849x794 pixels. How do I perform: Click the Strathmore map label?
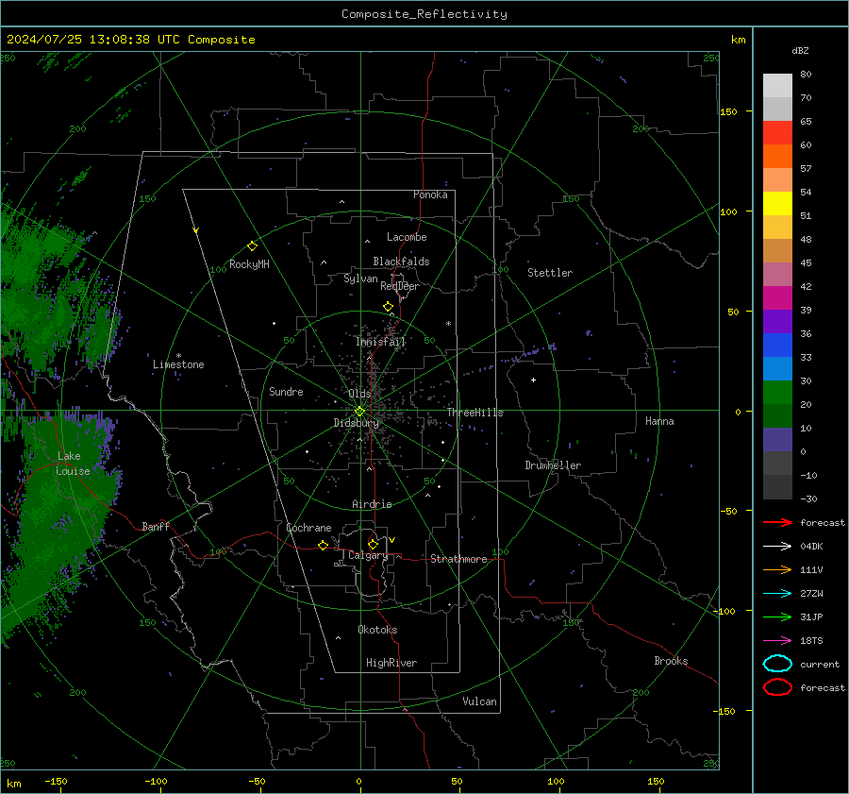[x=458, y=559]
